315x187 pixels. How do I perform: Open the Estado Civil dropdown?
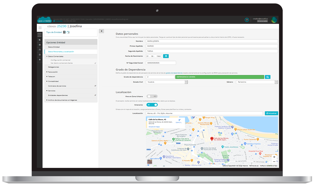tap(167, 82)
